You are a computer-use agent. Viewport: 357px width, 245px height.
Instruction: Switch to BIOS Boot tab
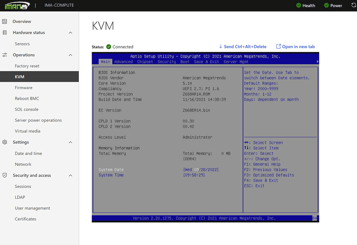click(x=185, y=62)
